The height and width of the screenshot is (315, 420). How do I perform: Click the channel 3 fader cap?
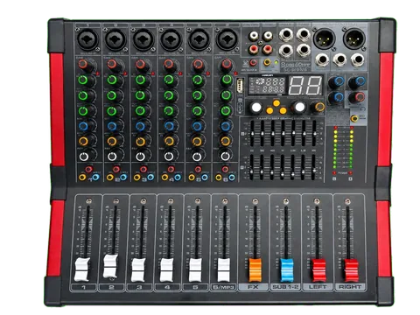coord(138,269)
